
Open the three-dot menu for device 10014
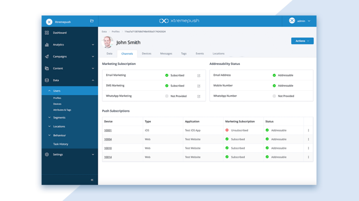point(308,157)
